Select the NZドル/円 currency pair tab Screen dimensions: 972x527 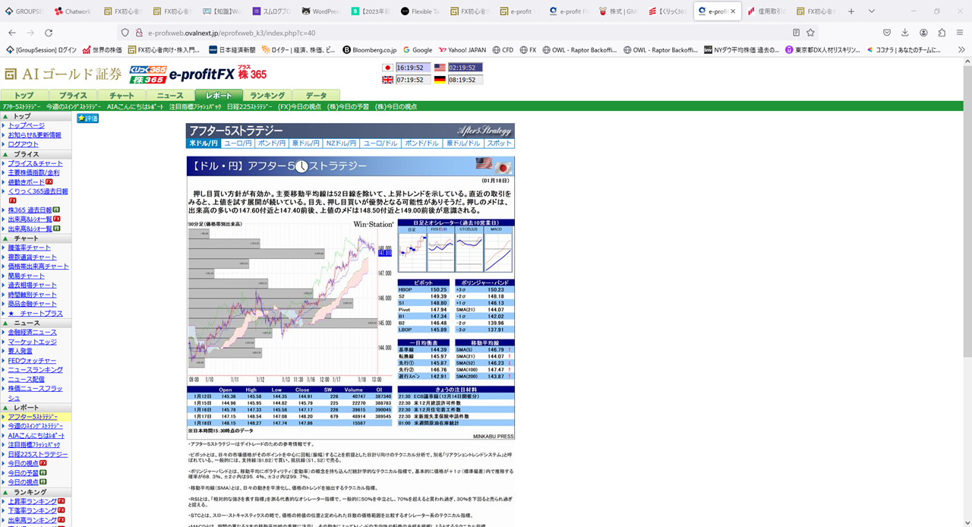click(342, 144)
